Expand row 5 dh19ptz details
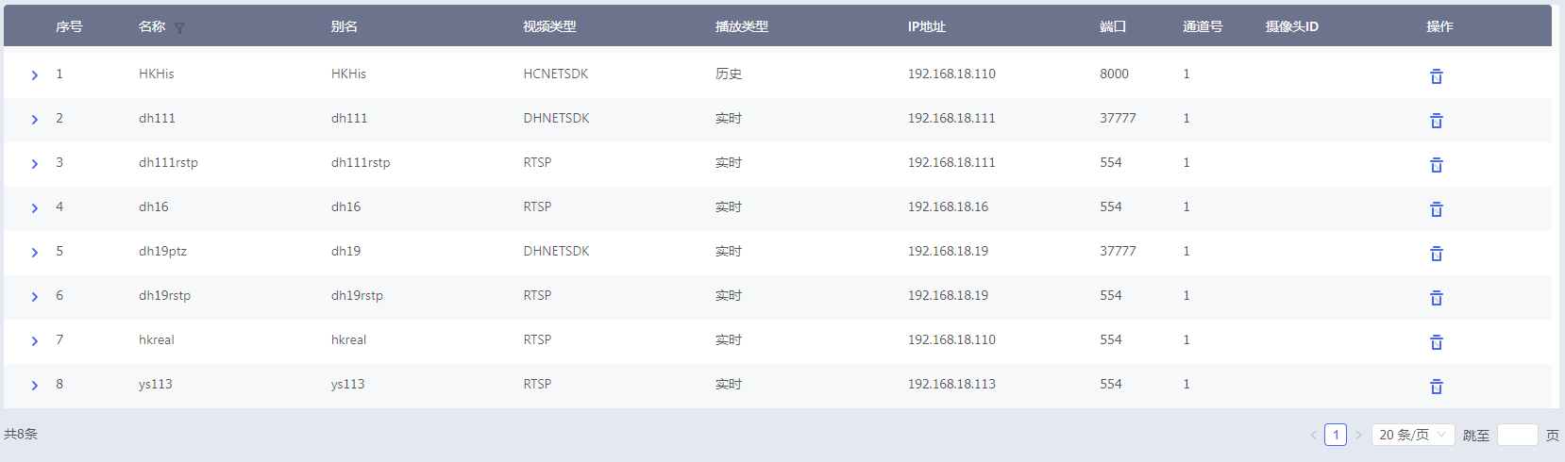The width and height of the screenshot is (1565, 462). tap(35, 253)
